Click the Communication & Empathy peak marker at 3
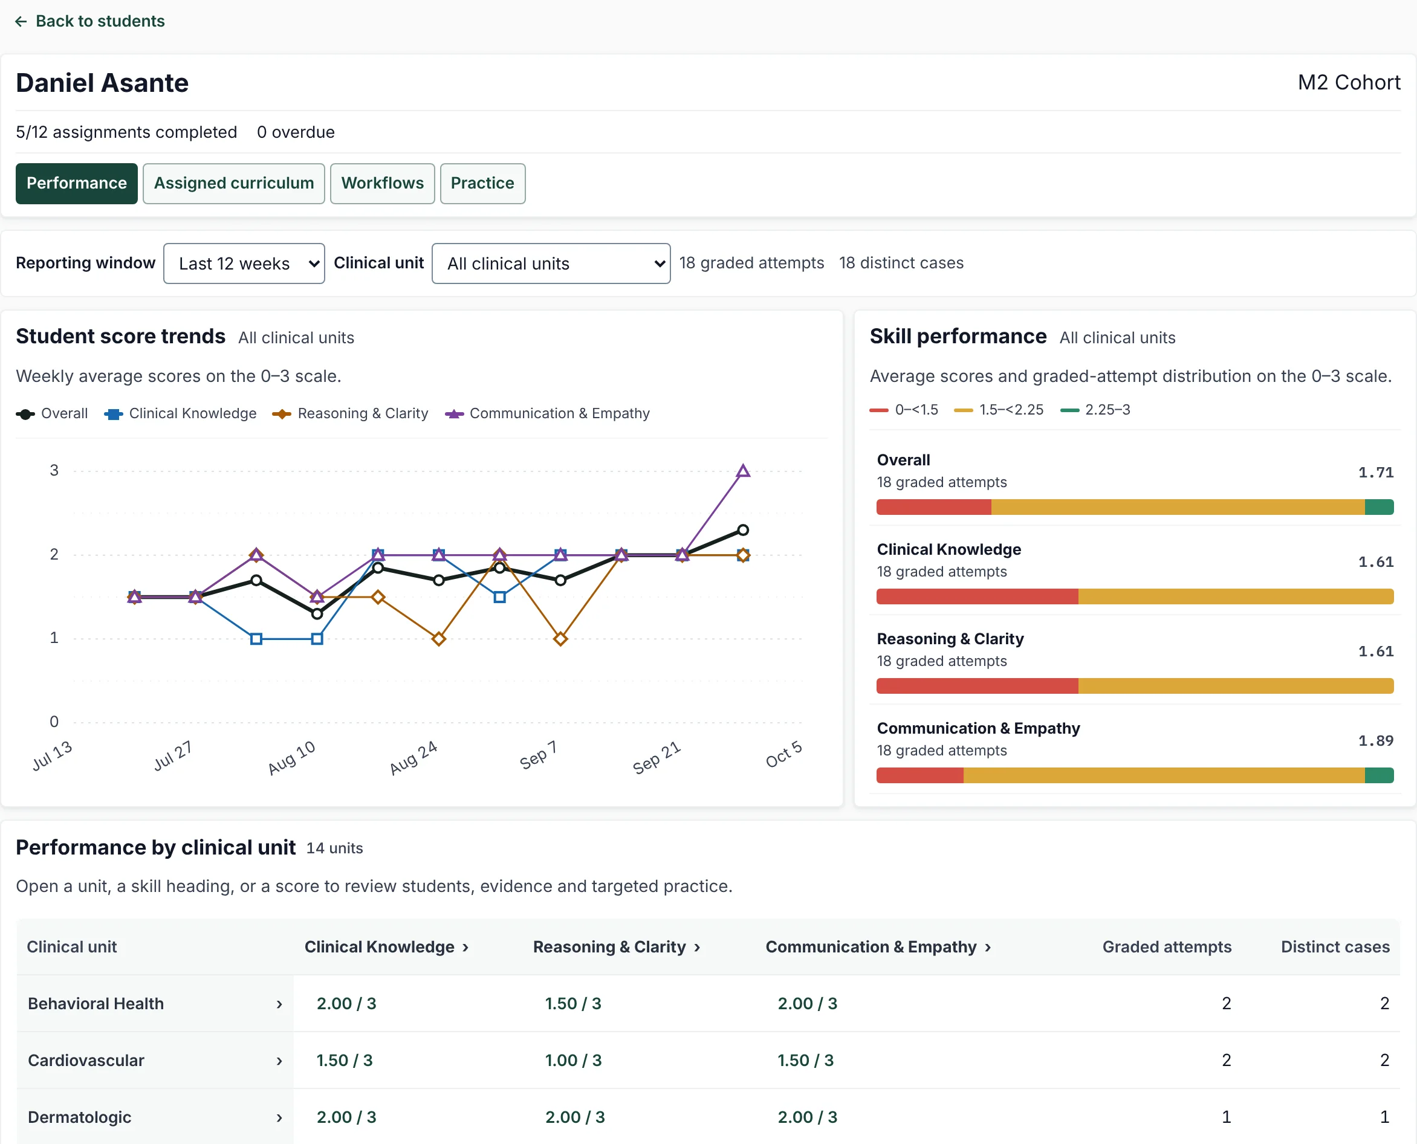 tap(743, 471)
